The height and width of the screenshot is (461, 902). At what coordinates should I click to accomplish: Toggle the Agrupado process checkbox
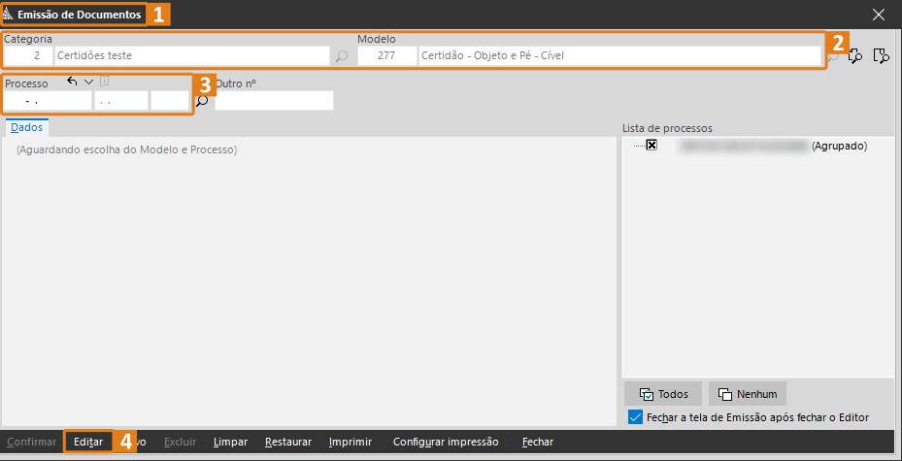pyautogui.click(x=651, y=146)
